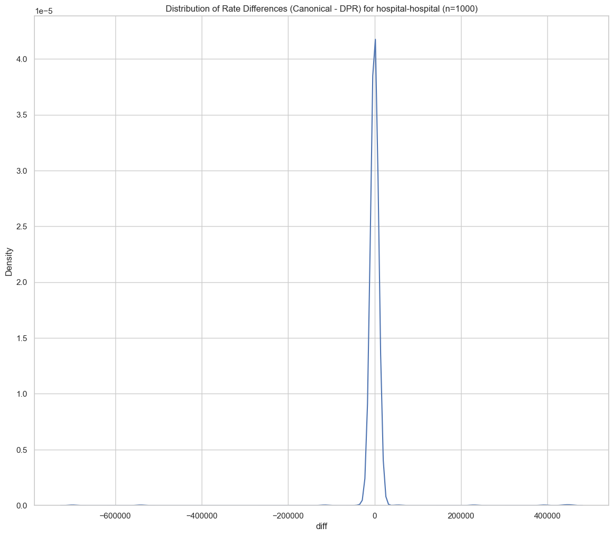Click the small outlier bump right of 400000
The image size is (614, 536).
tap(568, 504)
